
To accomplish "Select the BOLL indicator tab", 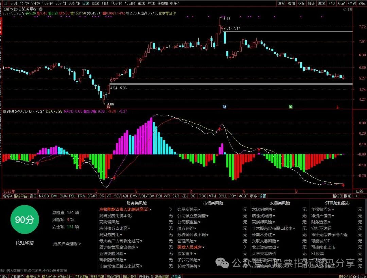I will point(223,196).
